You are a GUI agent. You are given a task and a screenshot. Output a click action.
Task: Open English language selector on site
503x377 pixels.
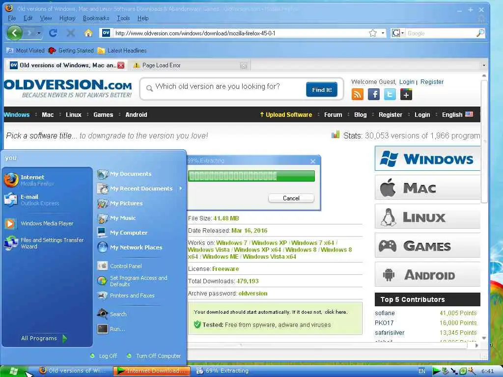click(x=457, y=114)
